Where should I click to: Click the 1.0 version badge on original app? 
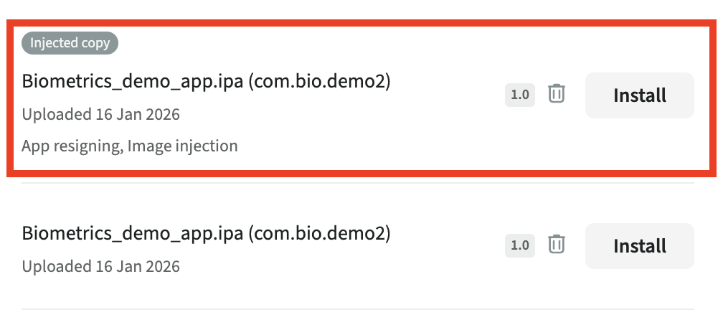point(520,245)
